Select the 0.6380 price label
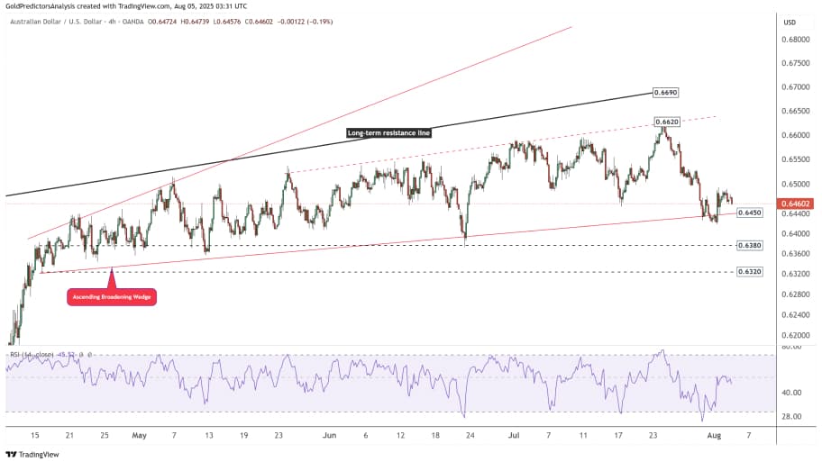The height and width of the screenshot is (462, 822). tap(750, 245)
